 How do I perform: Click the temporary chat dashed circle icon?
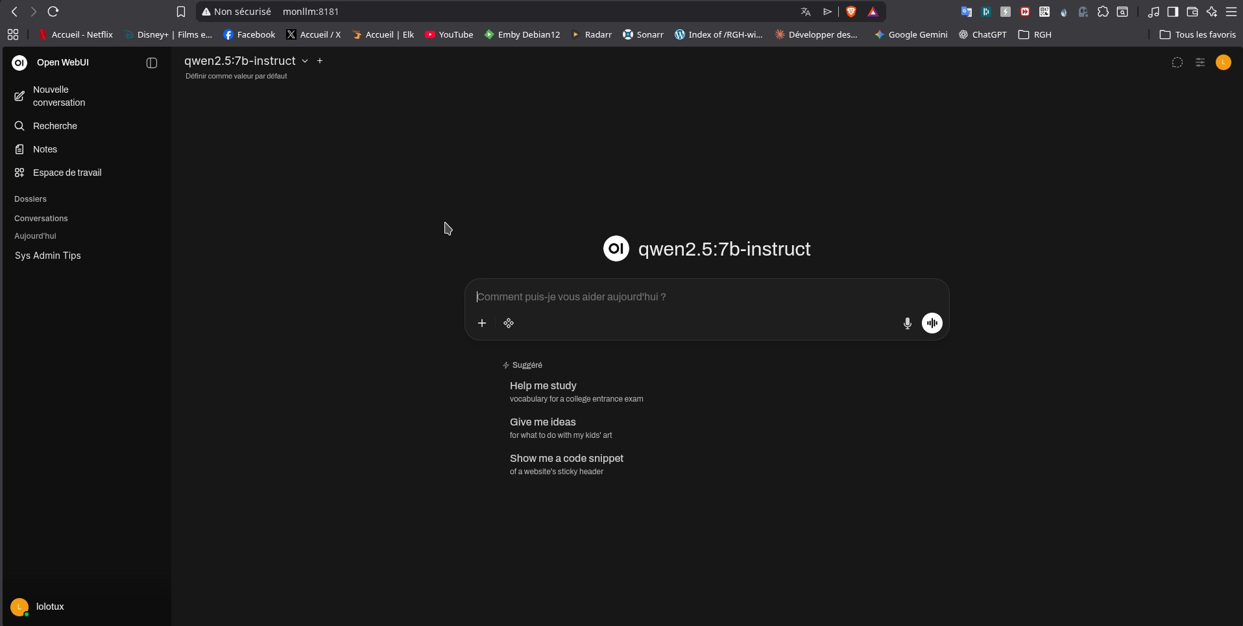1177,62
